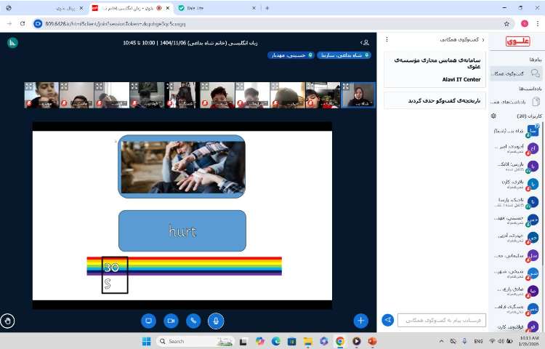Open the shared notes item
The height and width of the screenshot is (349, 545).
pos(515,101)
